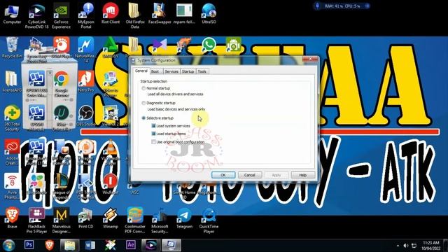Open the WhatsApp desktop shortcut

point(209,45)
